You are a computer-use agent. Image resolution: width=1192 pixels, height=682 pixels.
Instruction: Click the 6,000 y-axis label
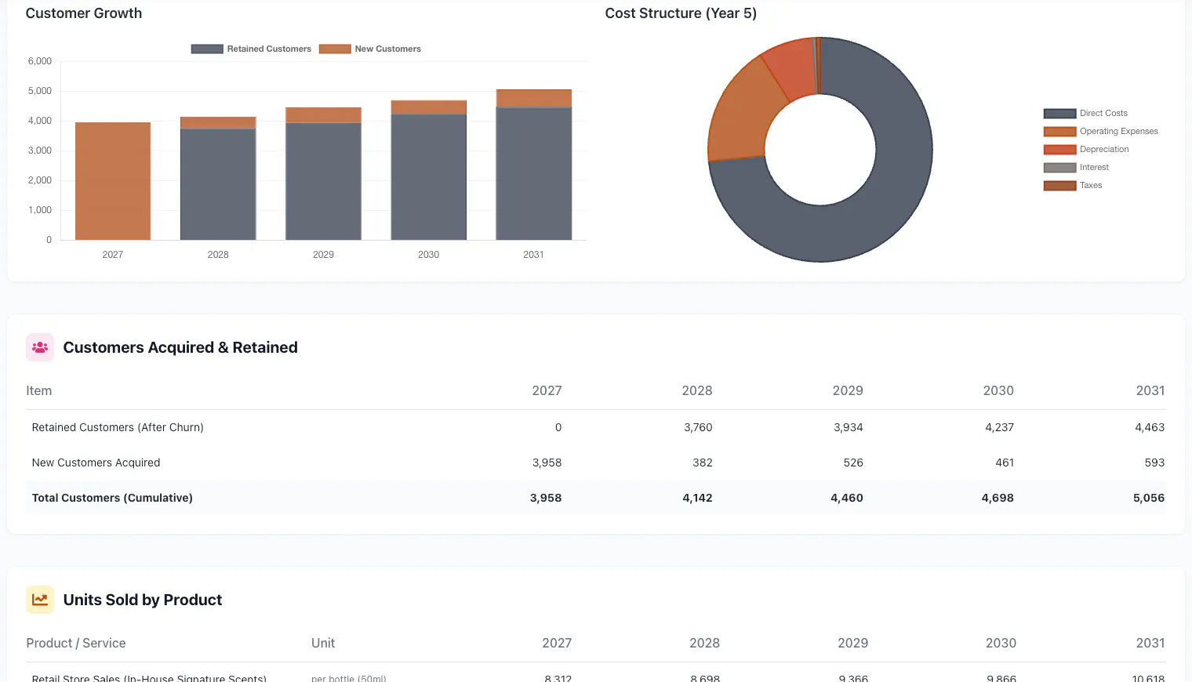[40, 61]
